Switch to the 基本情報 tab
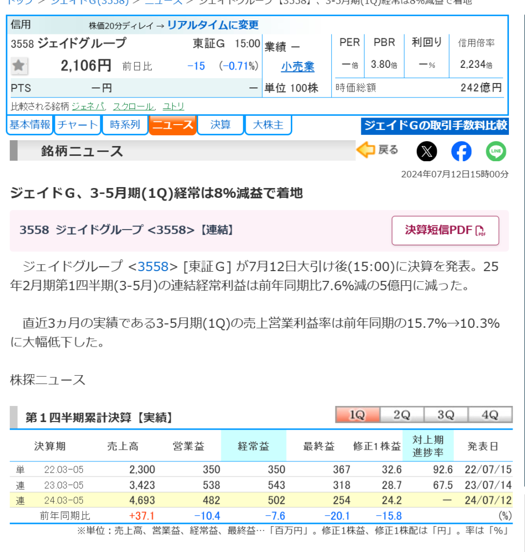Image resolution: width=525 pixels, height=552 pixels. 30,125
